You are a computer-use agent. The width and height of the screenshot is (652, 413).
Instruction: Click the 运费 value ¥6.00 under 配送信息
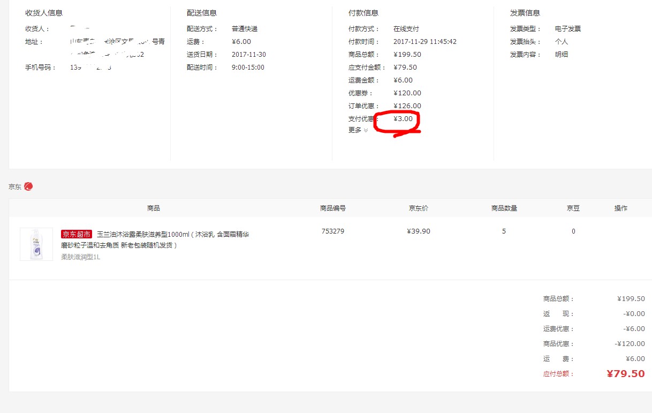coord(241,42)
